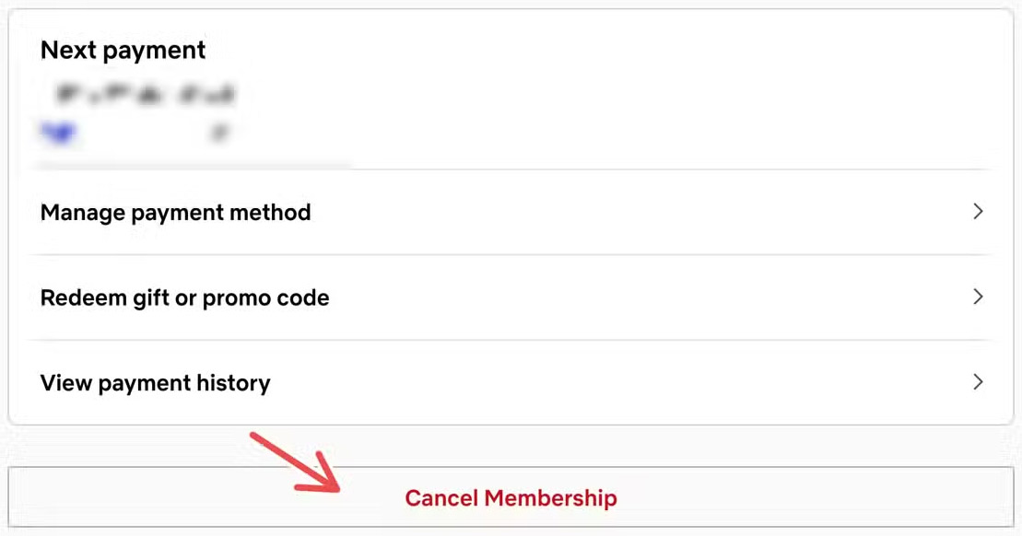Select the View payment history row
1022x536 pixels.
click(511, 382)
